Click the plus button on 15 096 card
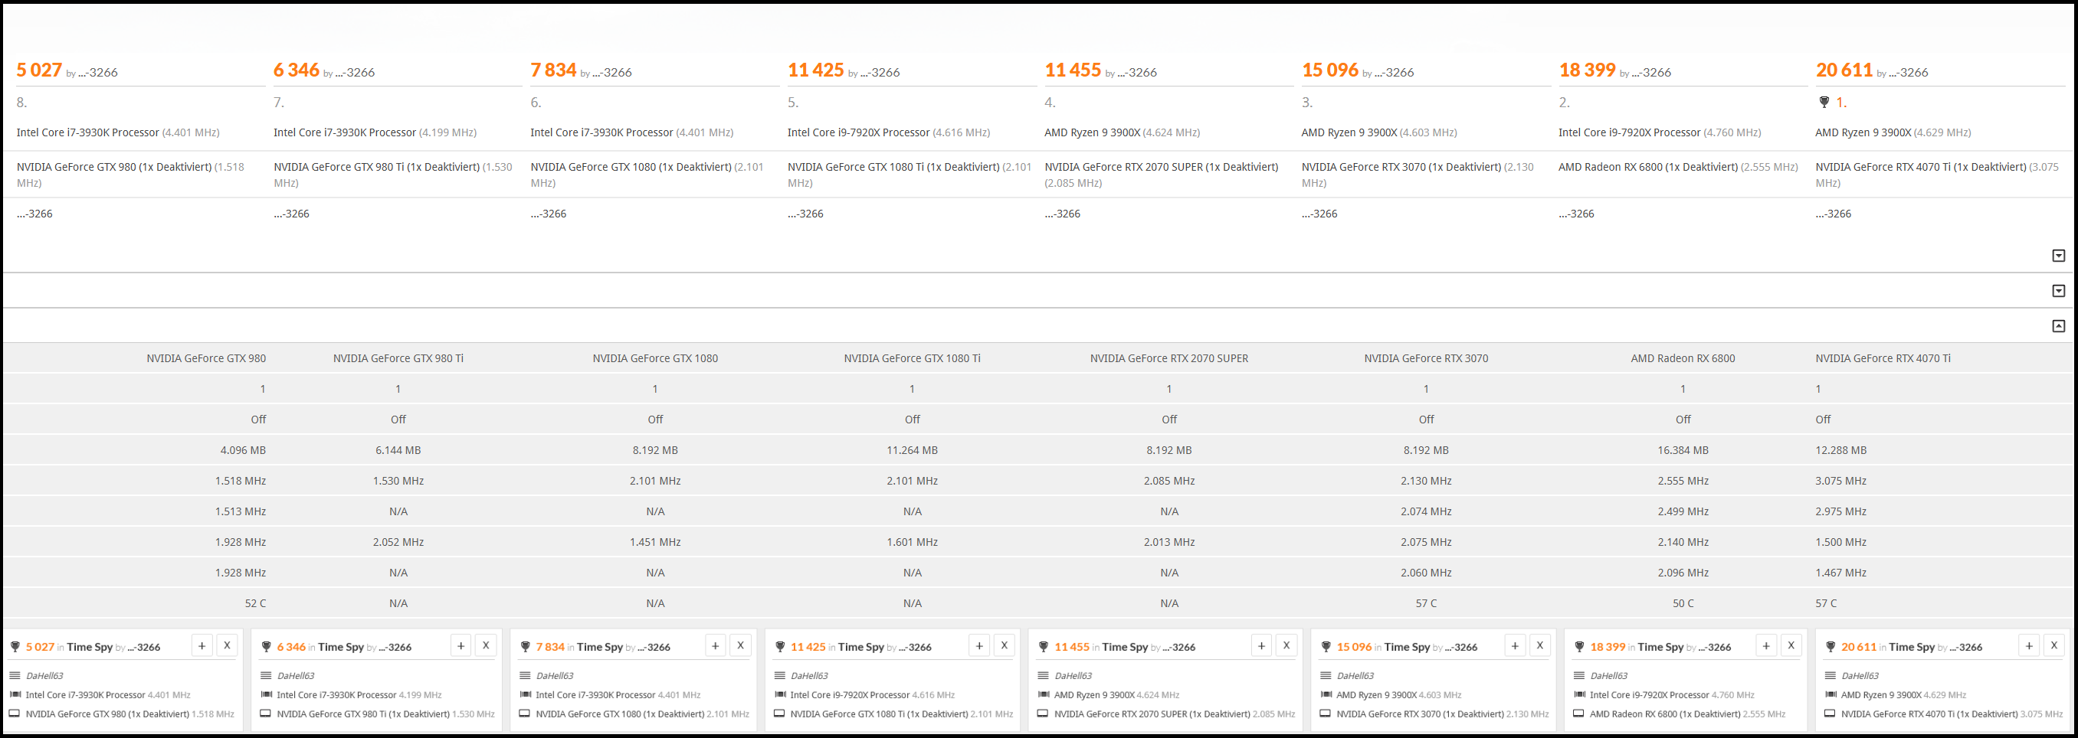The height and width of the screenshot is (738, 2078). coord(1514,645)
